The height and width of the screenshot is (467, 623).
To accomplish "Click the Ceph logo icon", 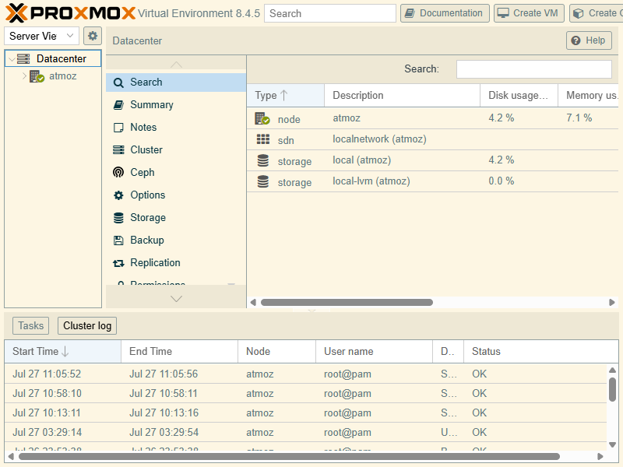I will (x=118, y=172).
